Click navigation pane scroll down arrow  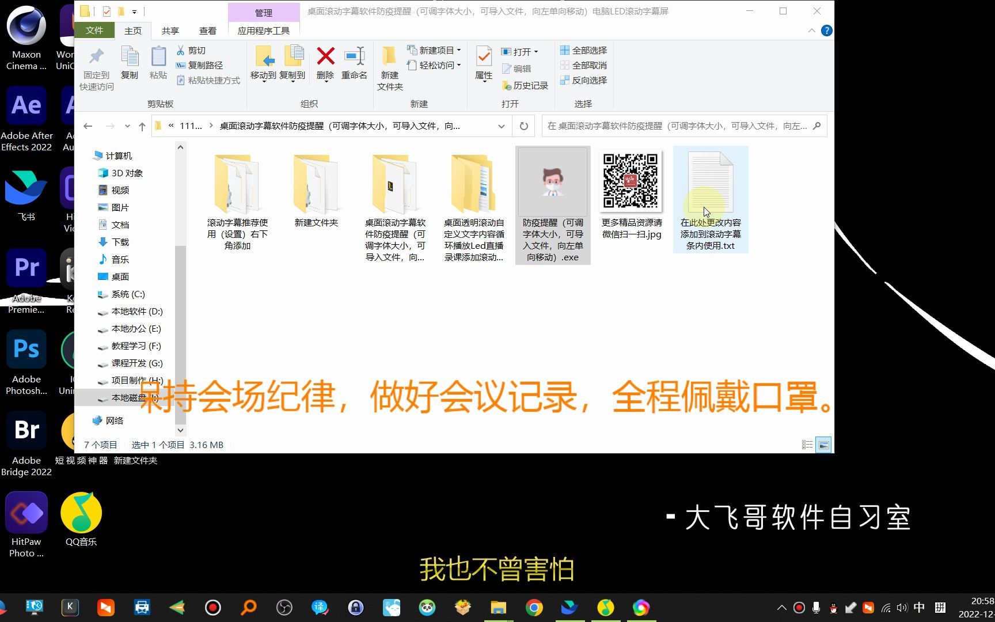[180, 430]
